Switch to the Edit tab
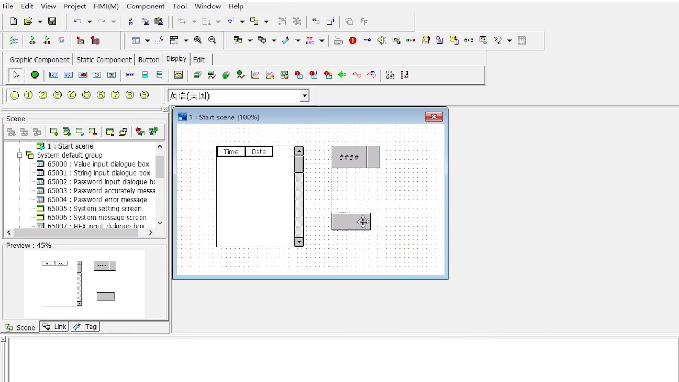679x382 pixels. click(x=199, y=59)
